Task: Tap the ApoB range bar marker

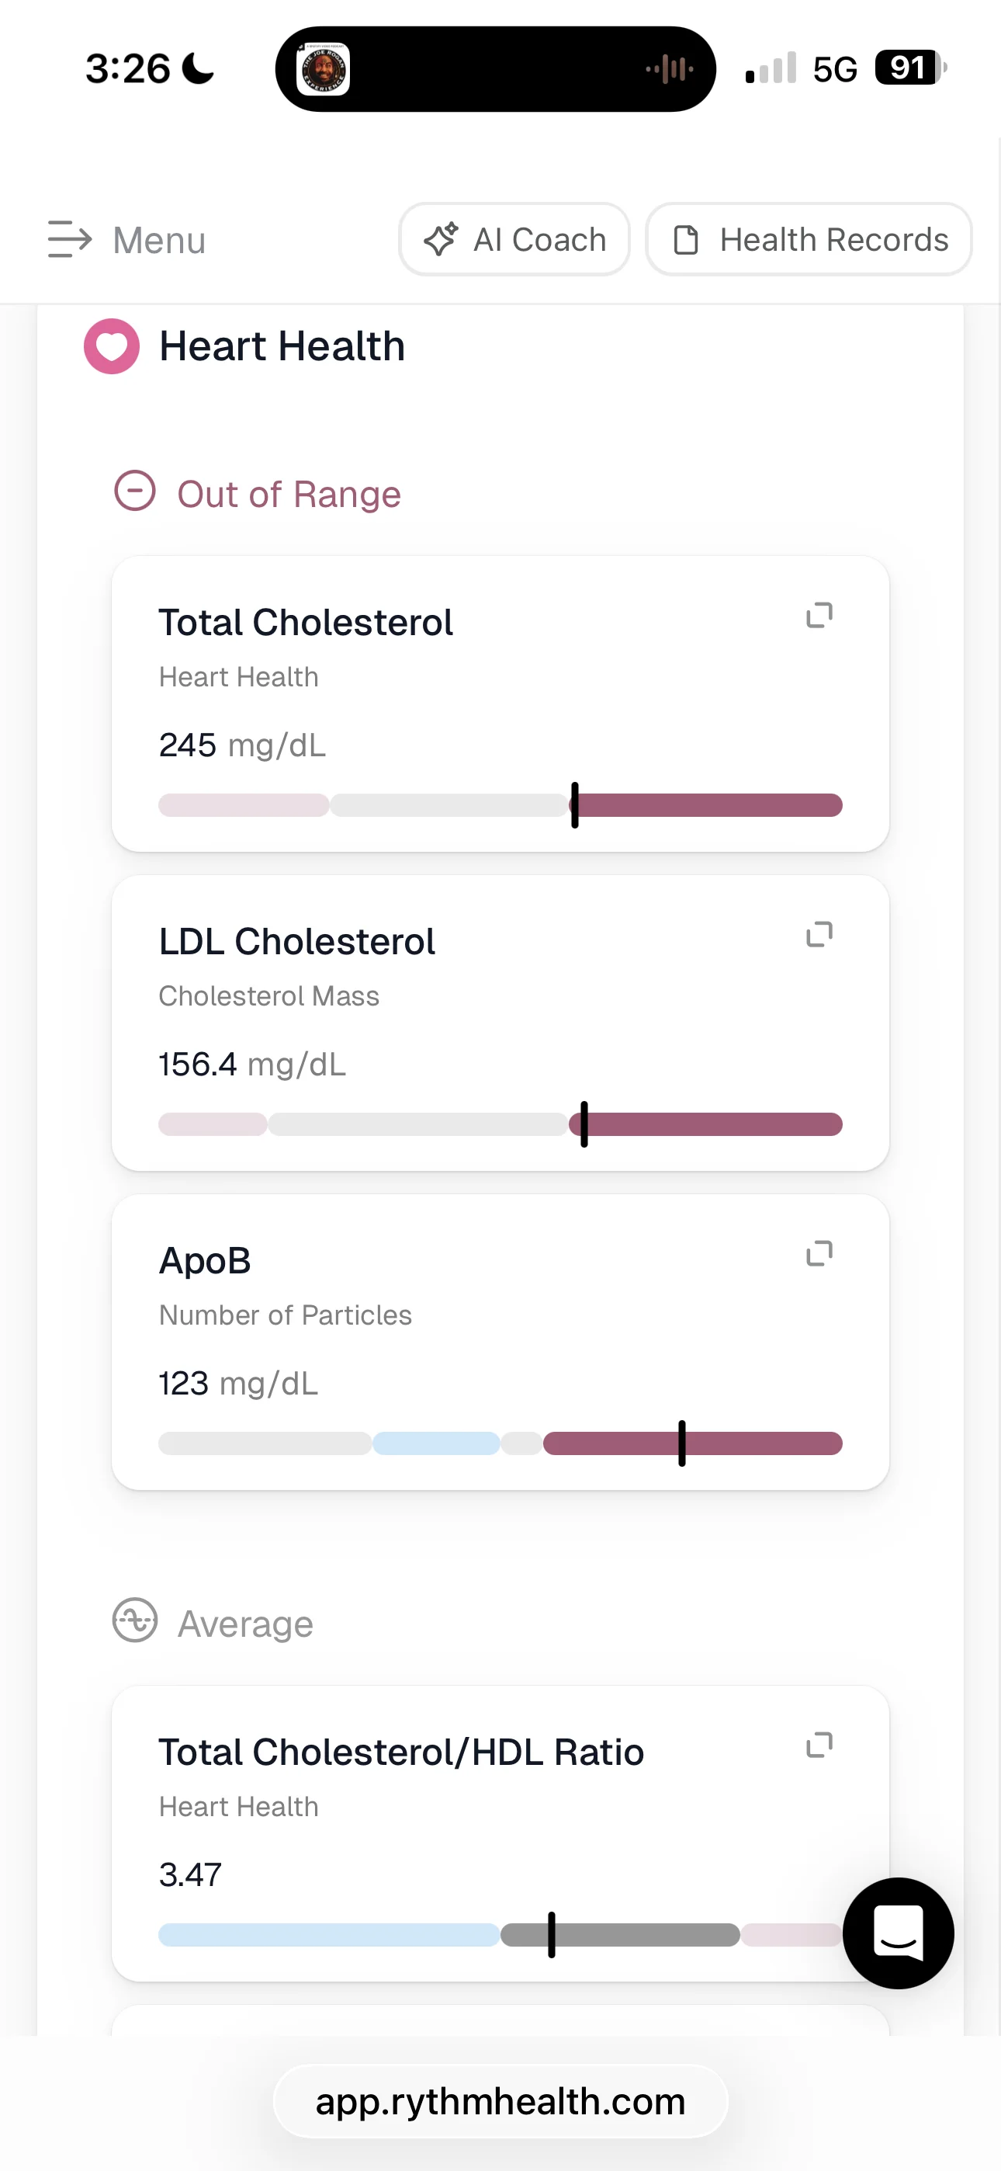Action: 681,1443
